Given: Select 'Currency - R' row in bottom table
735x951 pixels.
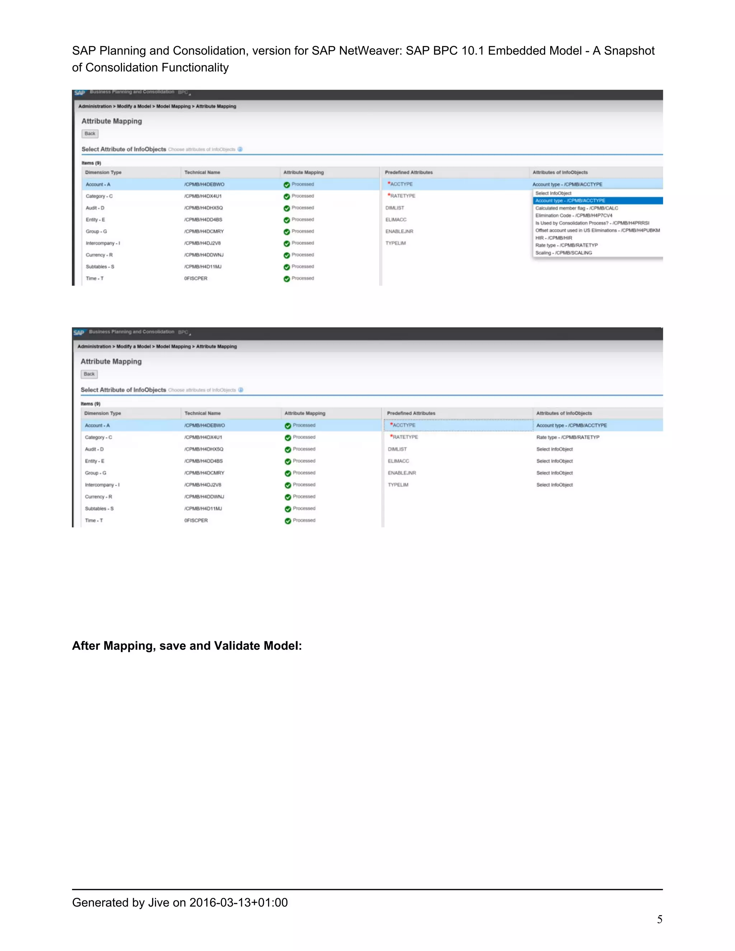Looking at the screenshot, I should coord(98,497).
